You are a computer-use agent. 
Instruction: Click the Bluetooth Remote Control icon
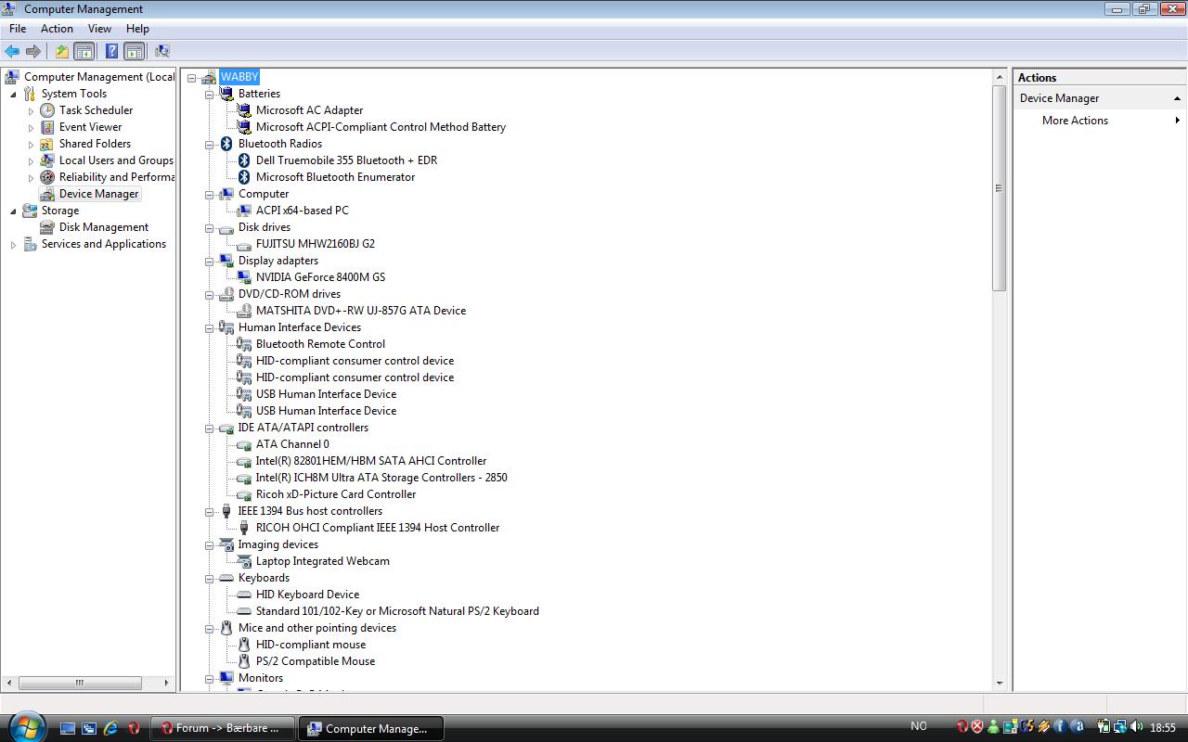[x=244, y=344]
